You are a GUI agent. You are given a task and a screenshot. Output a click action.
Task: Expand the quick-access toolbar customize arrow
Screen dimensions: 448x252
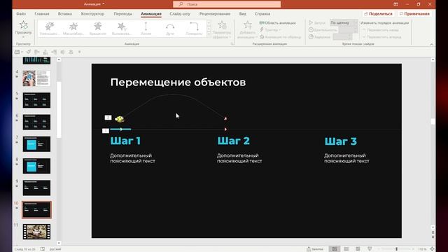(79, 52)
